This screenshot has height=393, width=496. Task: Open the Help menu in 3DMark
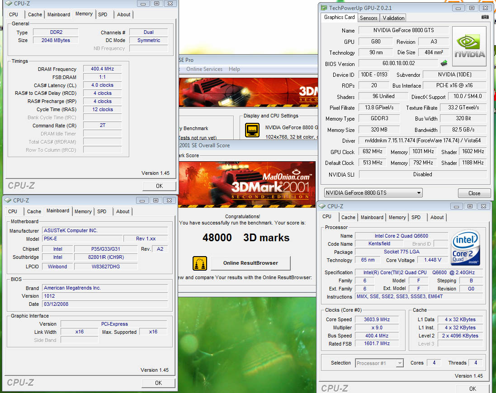(234, 69)
